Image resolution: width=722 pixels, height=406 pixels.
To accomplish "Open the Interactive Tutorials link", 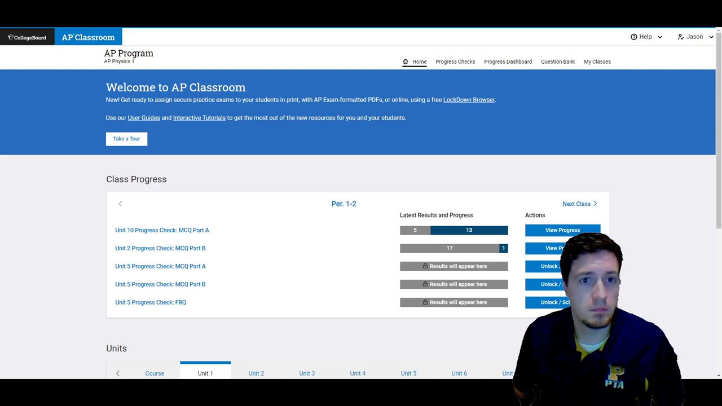I will pos(199,118).
